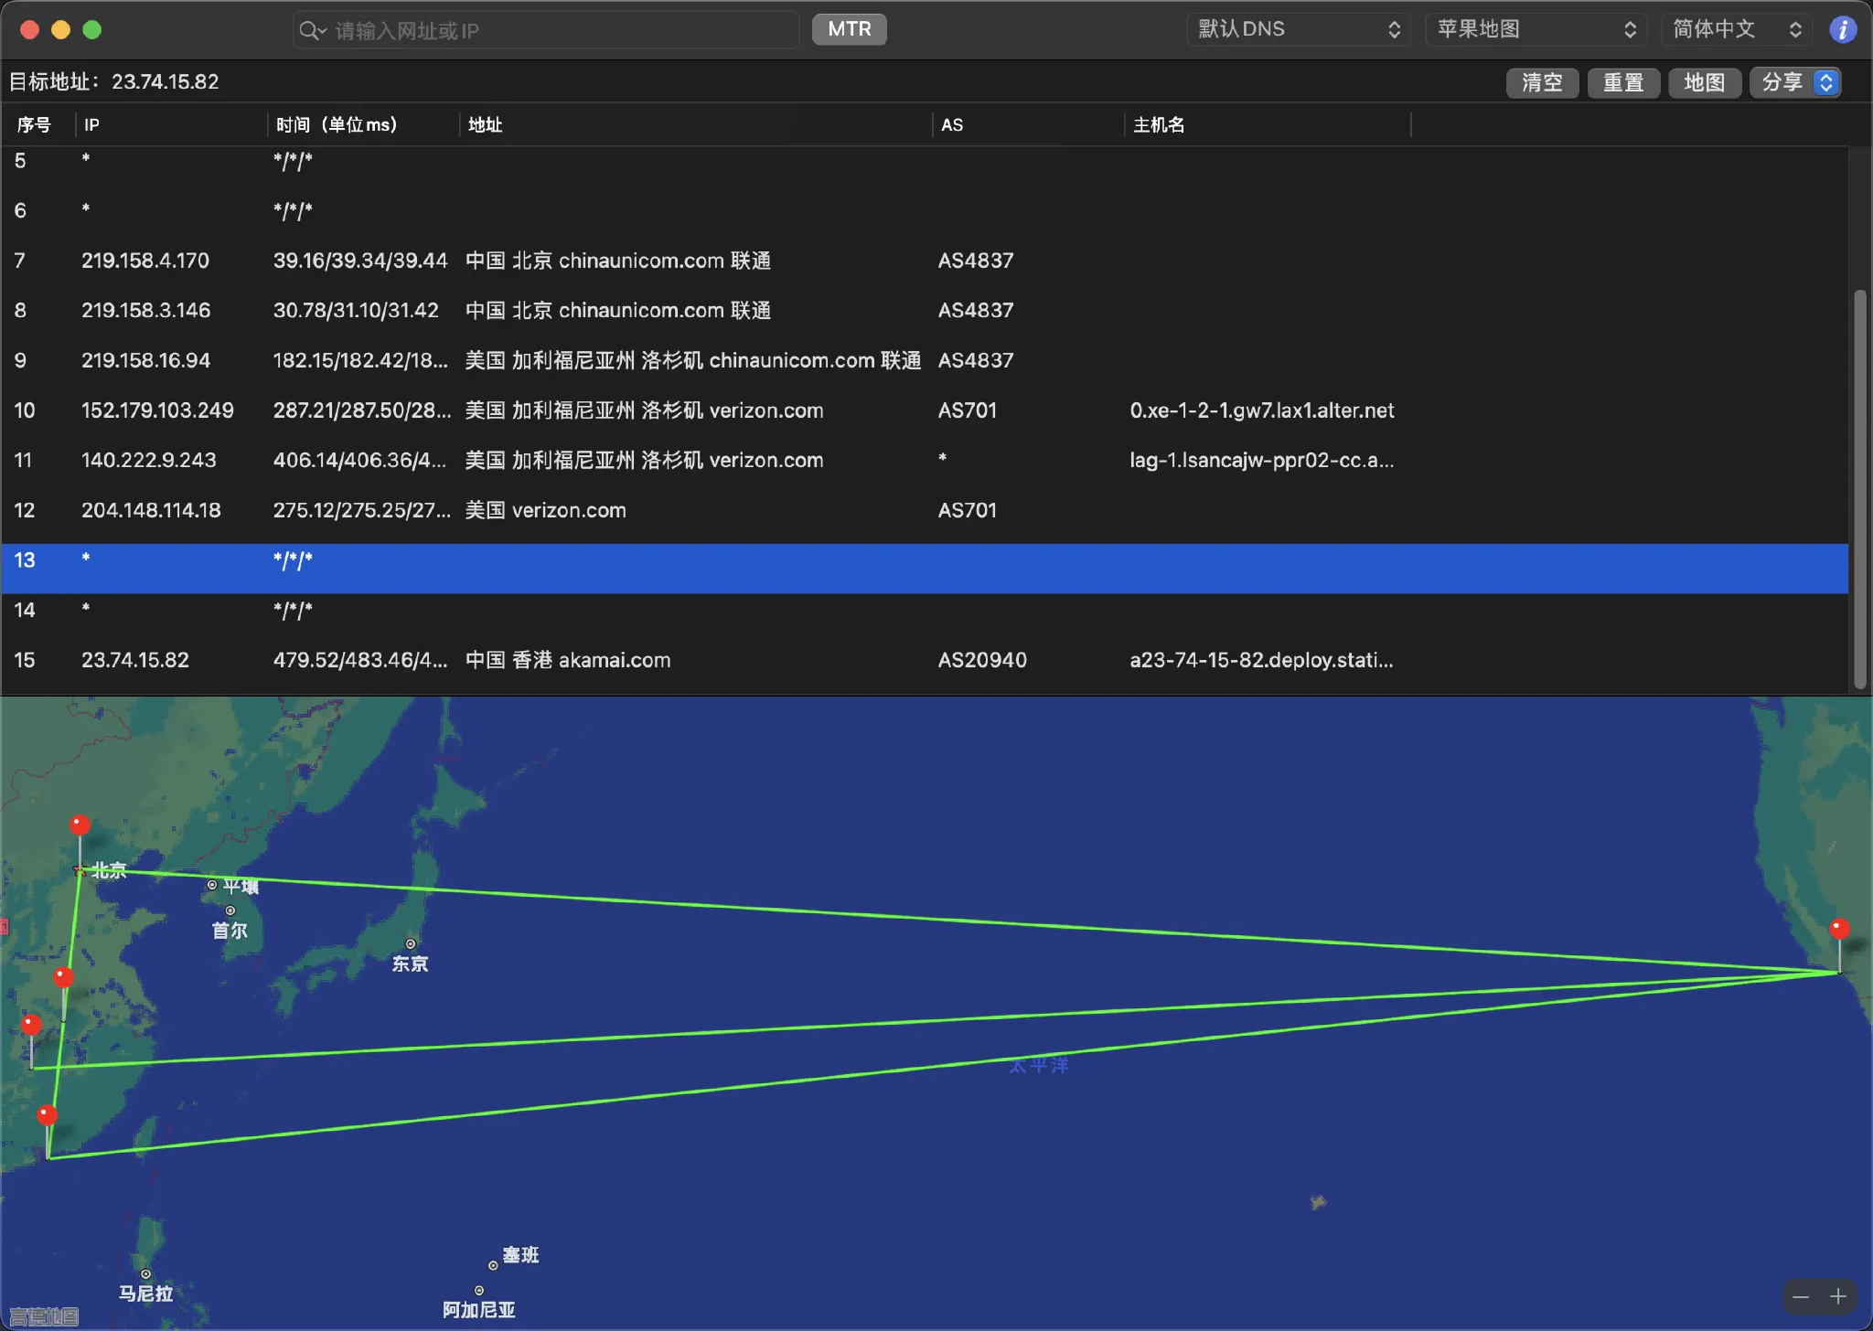
Task: Toggle MTR mode button
Action: pyautogui.click(x=849, y=29)
